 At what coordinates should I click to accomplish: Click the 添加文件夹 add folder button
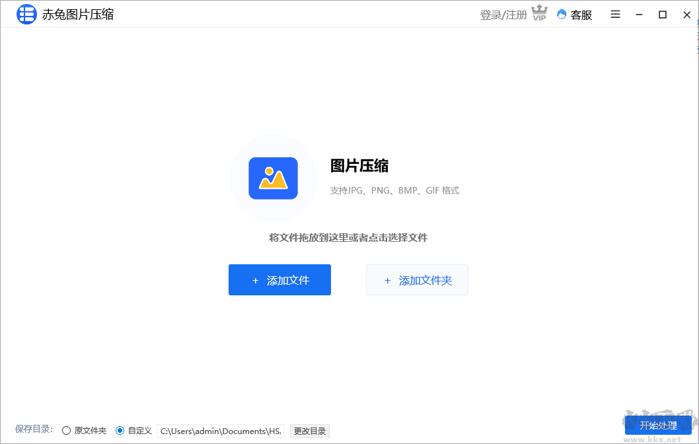pos(417,279)
